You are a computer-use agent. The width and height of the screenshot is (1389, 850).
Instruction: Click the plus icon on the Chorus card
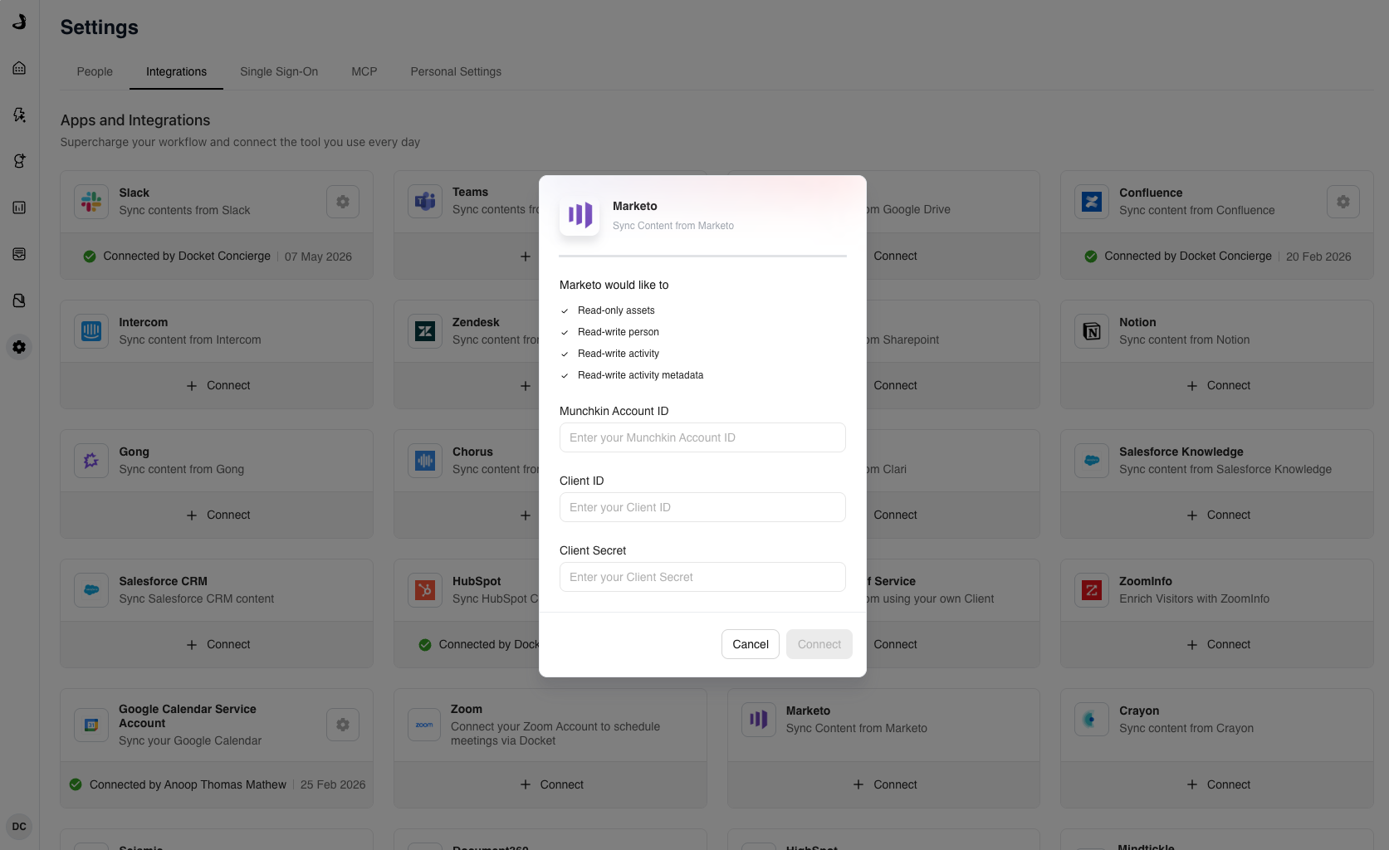tap(526, 515)
